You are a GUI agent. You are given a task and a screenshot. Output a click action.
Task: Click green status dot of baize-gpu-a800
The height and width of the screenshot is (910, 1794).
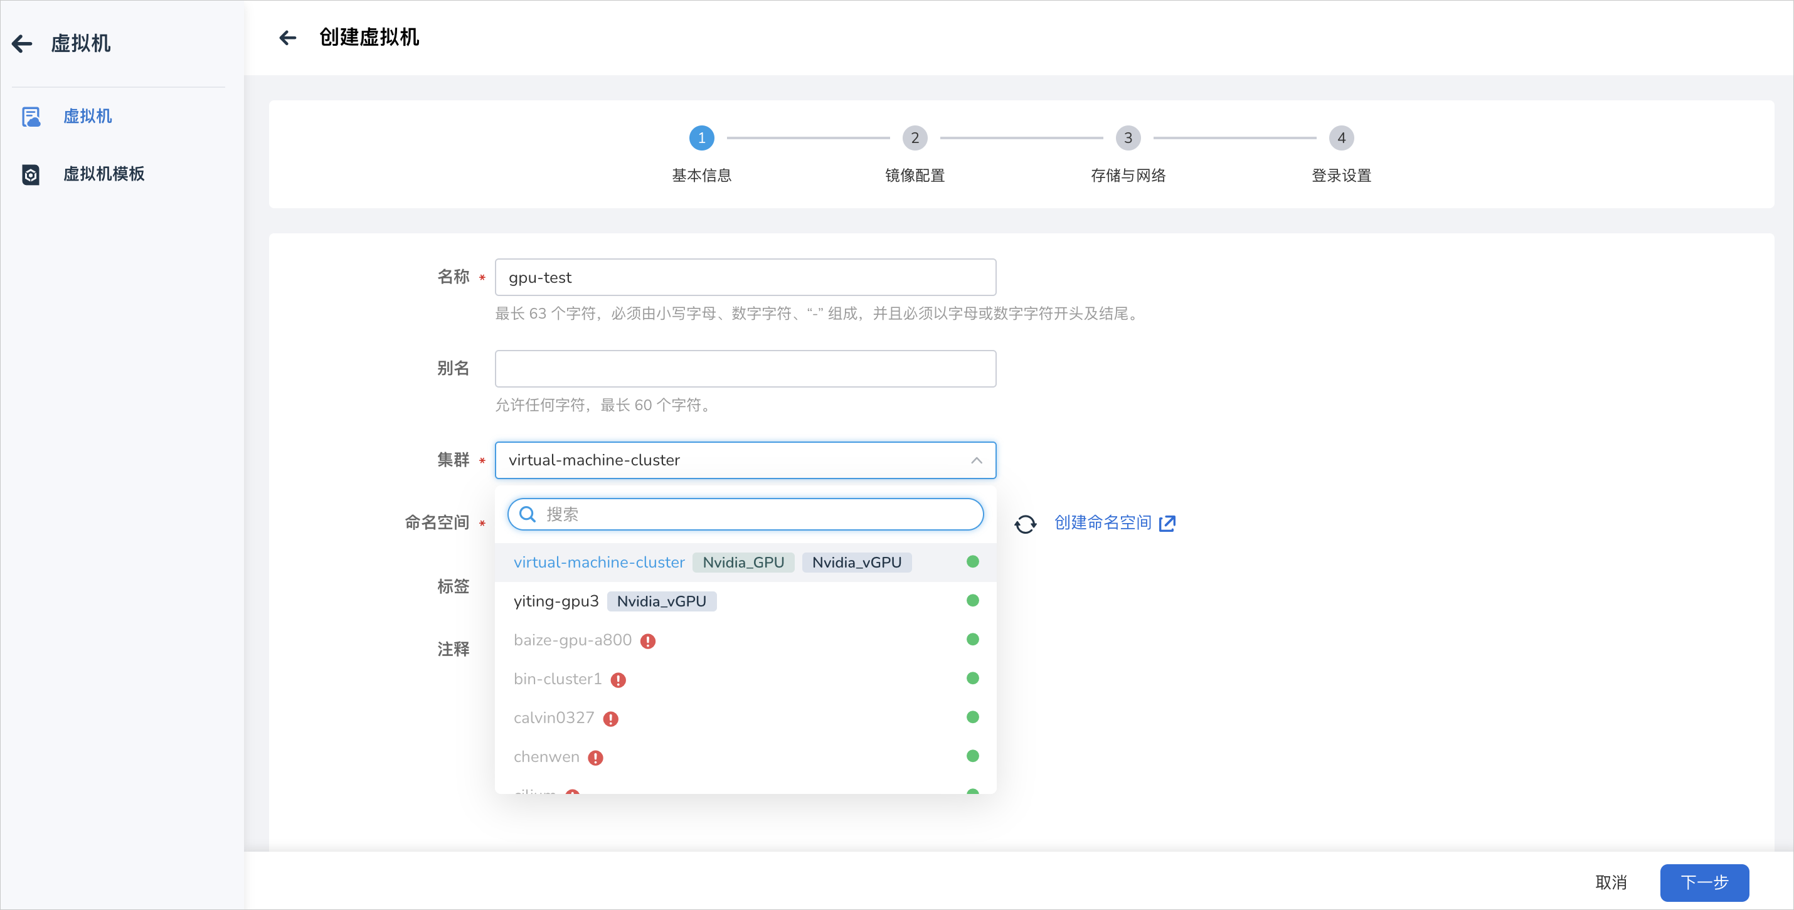pos(973,639)
